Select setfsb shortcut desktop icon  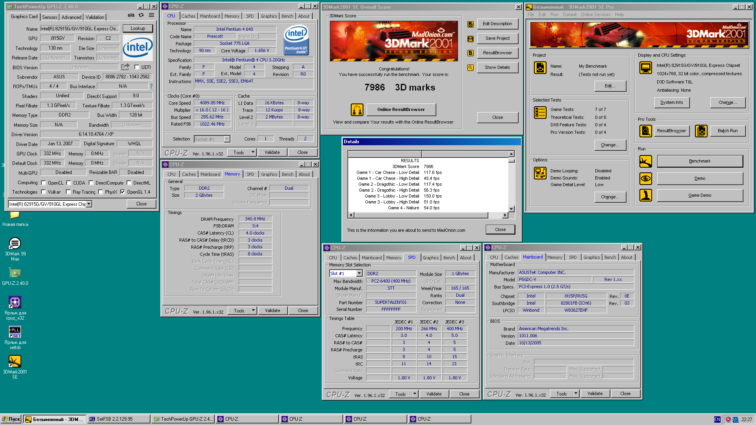click(x=15, y=338)
